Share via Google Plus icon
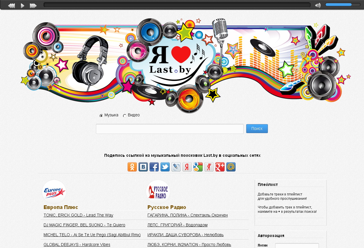364x248 pixels. point(220,167)
